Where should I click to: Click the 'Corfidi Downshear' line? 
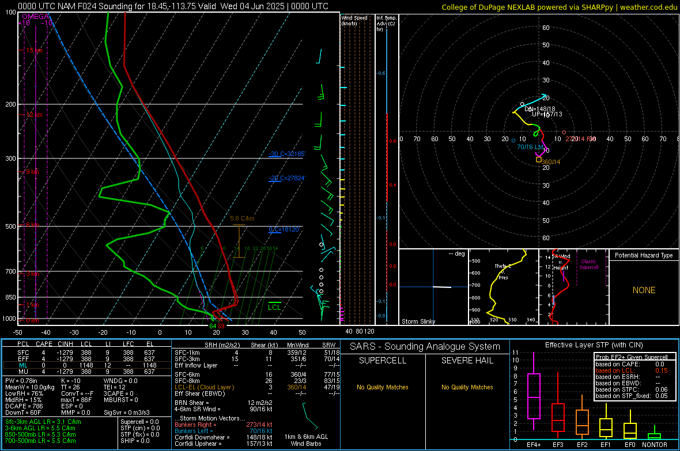(224, 437)
